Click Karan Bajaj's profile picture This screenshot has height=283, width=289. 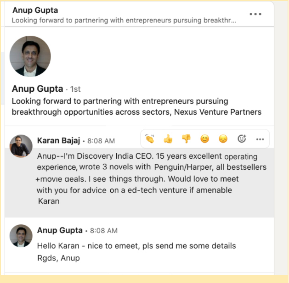[x=21, y=146]
